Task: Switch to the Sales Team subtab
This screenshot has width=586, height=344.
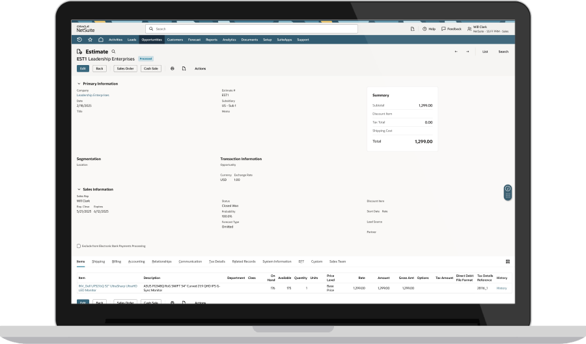Action: tap(337, 261)
